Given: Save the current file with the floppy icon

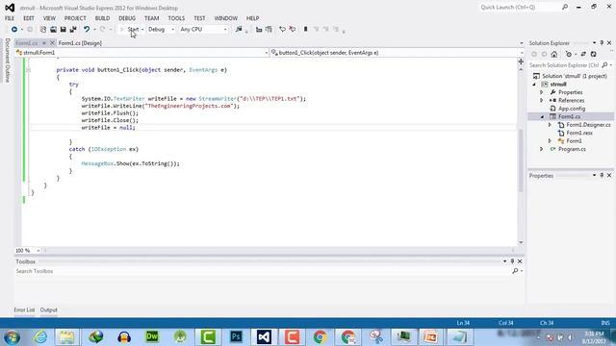Looking at the screenshot, I should pos(63,30).
